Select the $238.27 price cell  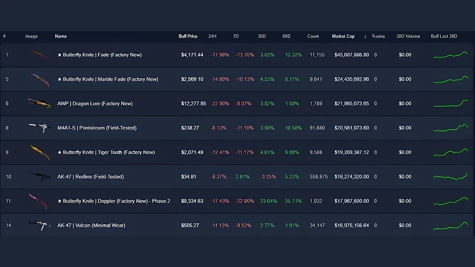point(190,128)
